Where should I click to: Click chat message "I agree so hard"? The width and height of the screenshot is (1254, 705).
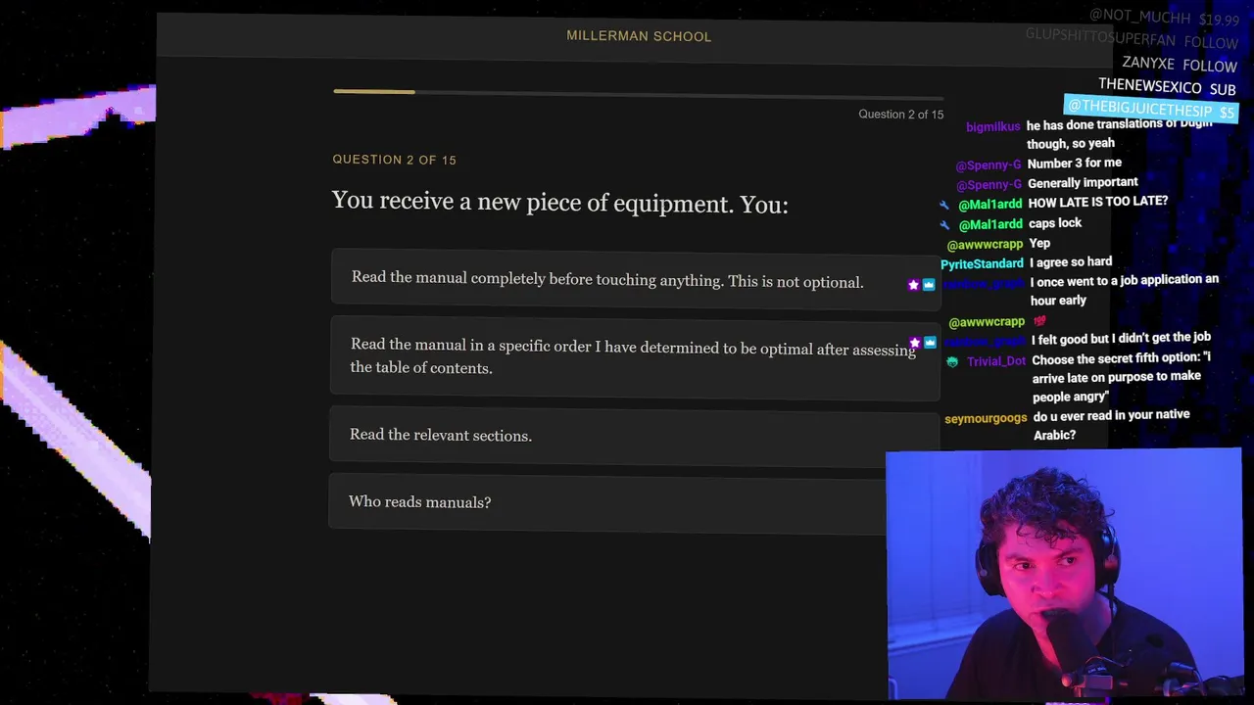pyautogui.click(x=1071, y=262)
